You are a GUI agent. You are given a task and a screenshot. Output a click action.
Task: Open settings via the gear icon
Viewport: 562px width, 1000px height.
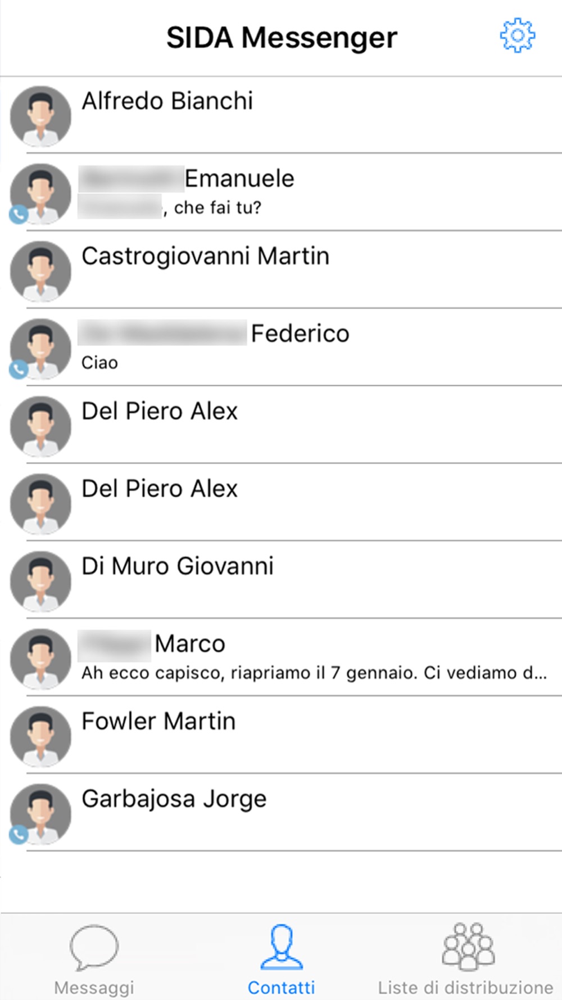point(517,35)
